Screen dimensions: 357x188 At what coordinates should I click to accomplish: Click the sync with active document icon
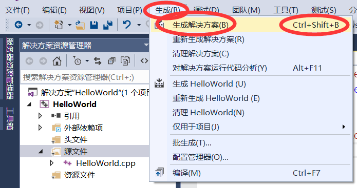98,60
